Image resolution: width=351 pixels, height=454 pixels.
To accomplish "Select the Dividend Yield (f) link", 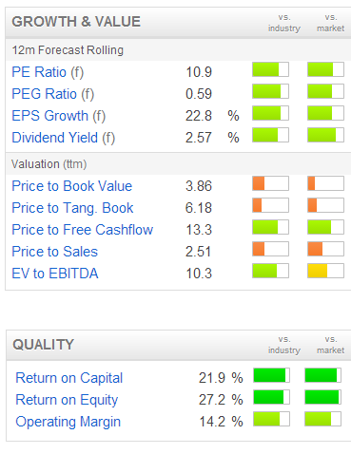I will coord(64,138).
